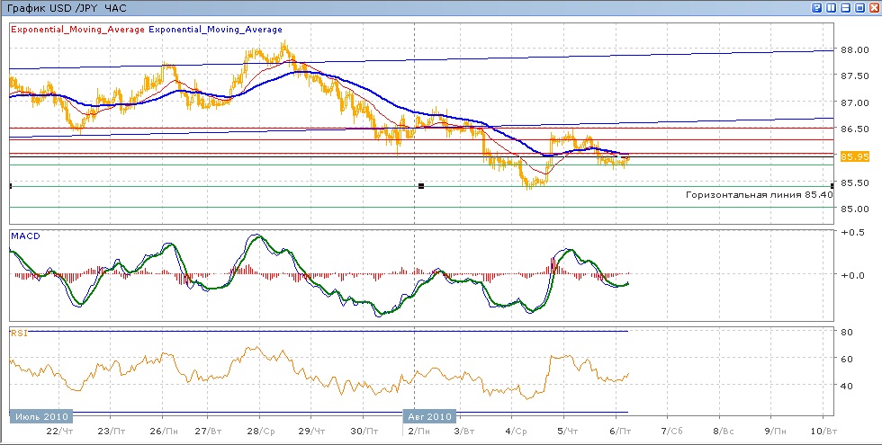Click the 'Авг 2010' month marker

point(429,417)
